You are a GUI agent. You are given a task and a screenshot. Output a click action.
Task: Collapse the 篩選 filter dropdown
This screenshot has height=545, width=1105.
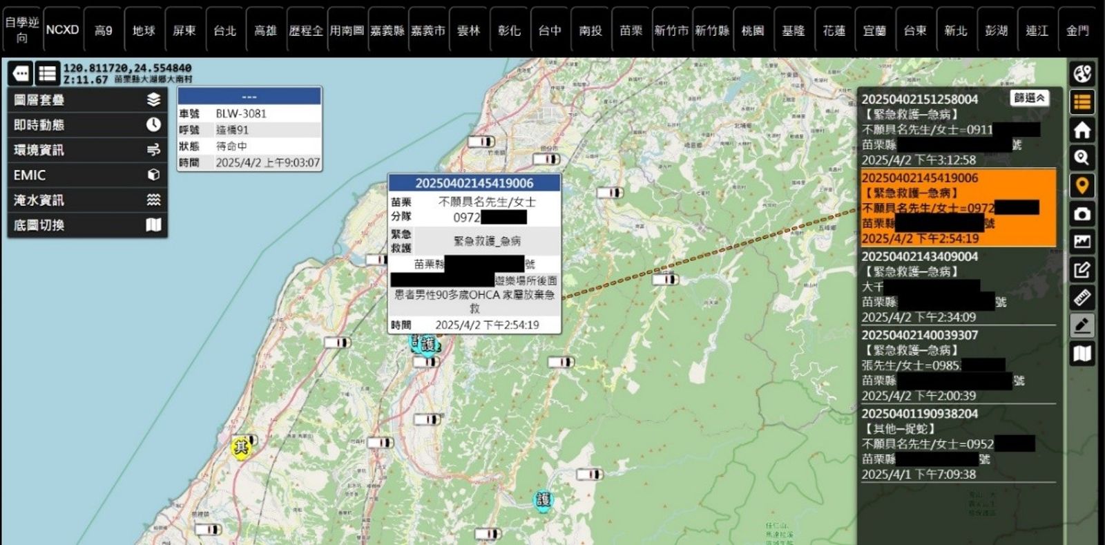(1029, 98)
